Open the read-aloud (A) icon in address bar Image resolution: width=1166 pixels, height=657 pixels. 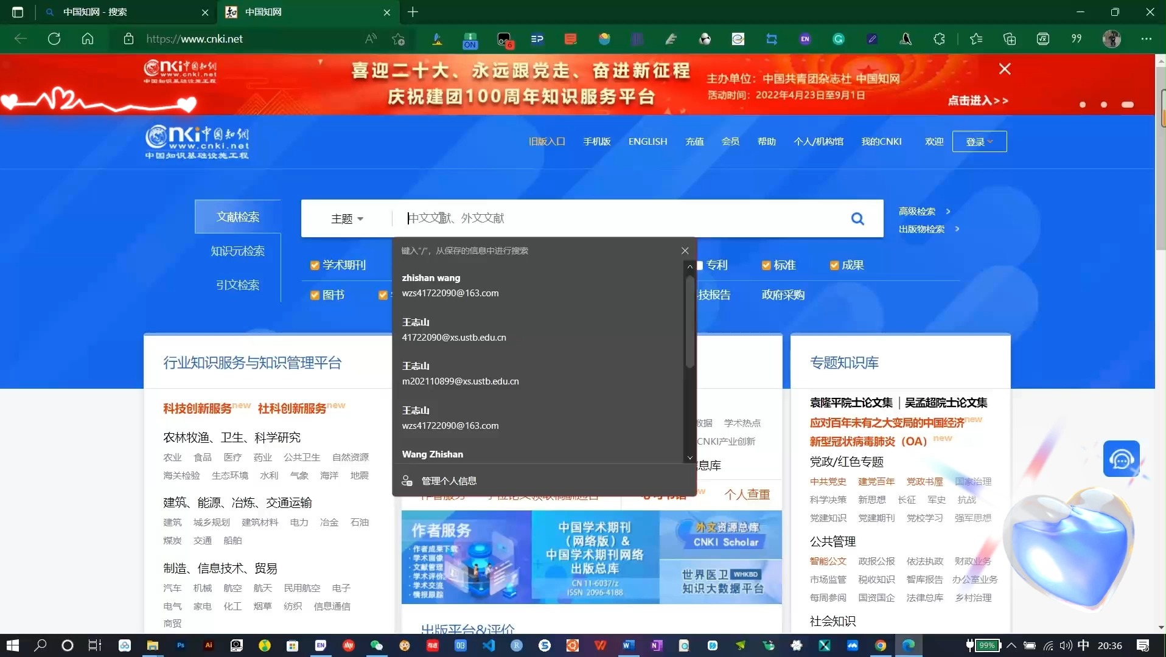click(369, 38)
